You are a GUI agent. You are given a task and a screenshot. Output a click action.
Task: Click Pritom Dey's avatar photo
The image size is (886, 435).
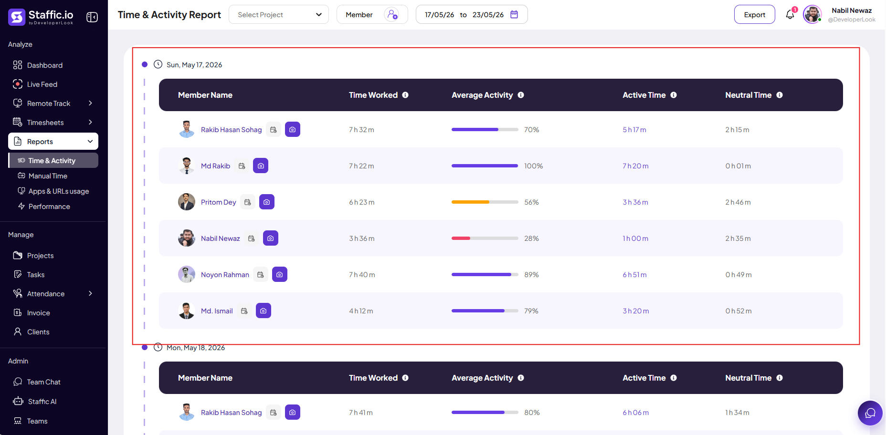[x=187, y=202]
